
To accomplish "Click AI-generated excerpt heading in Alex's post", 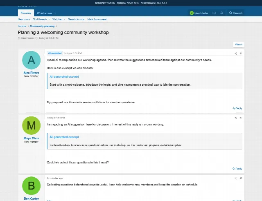I will click(x=64, y=76).
